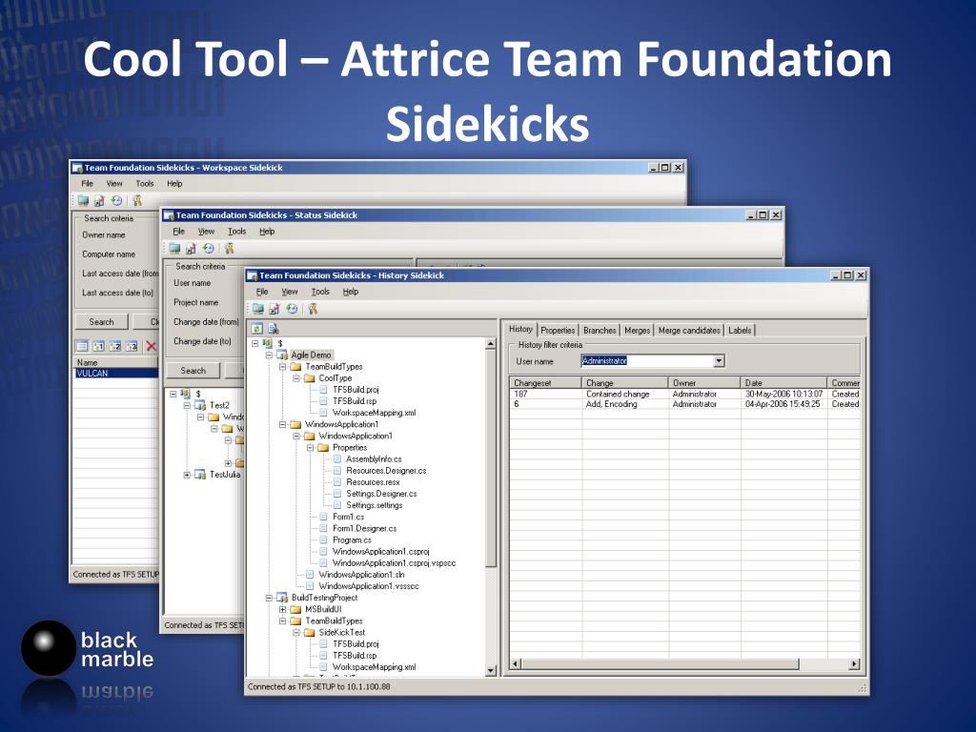This screenshot has width=976, height=732.
Task: Click the chart icon in the Workspace Sidekick toolbar
Action: click(99, 200)
